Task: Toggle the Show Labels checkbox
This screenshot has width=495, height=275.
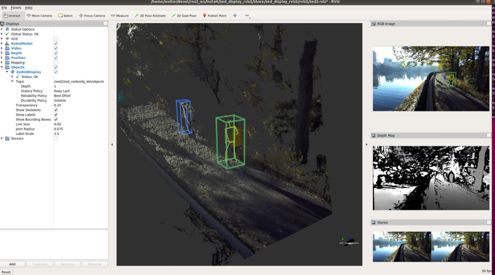Action: click(56, 115)
